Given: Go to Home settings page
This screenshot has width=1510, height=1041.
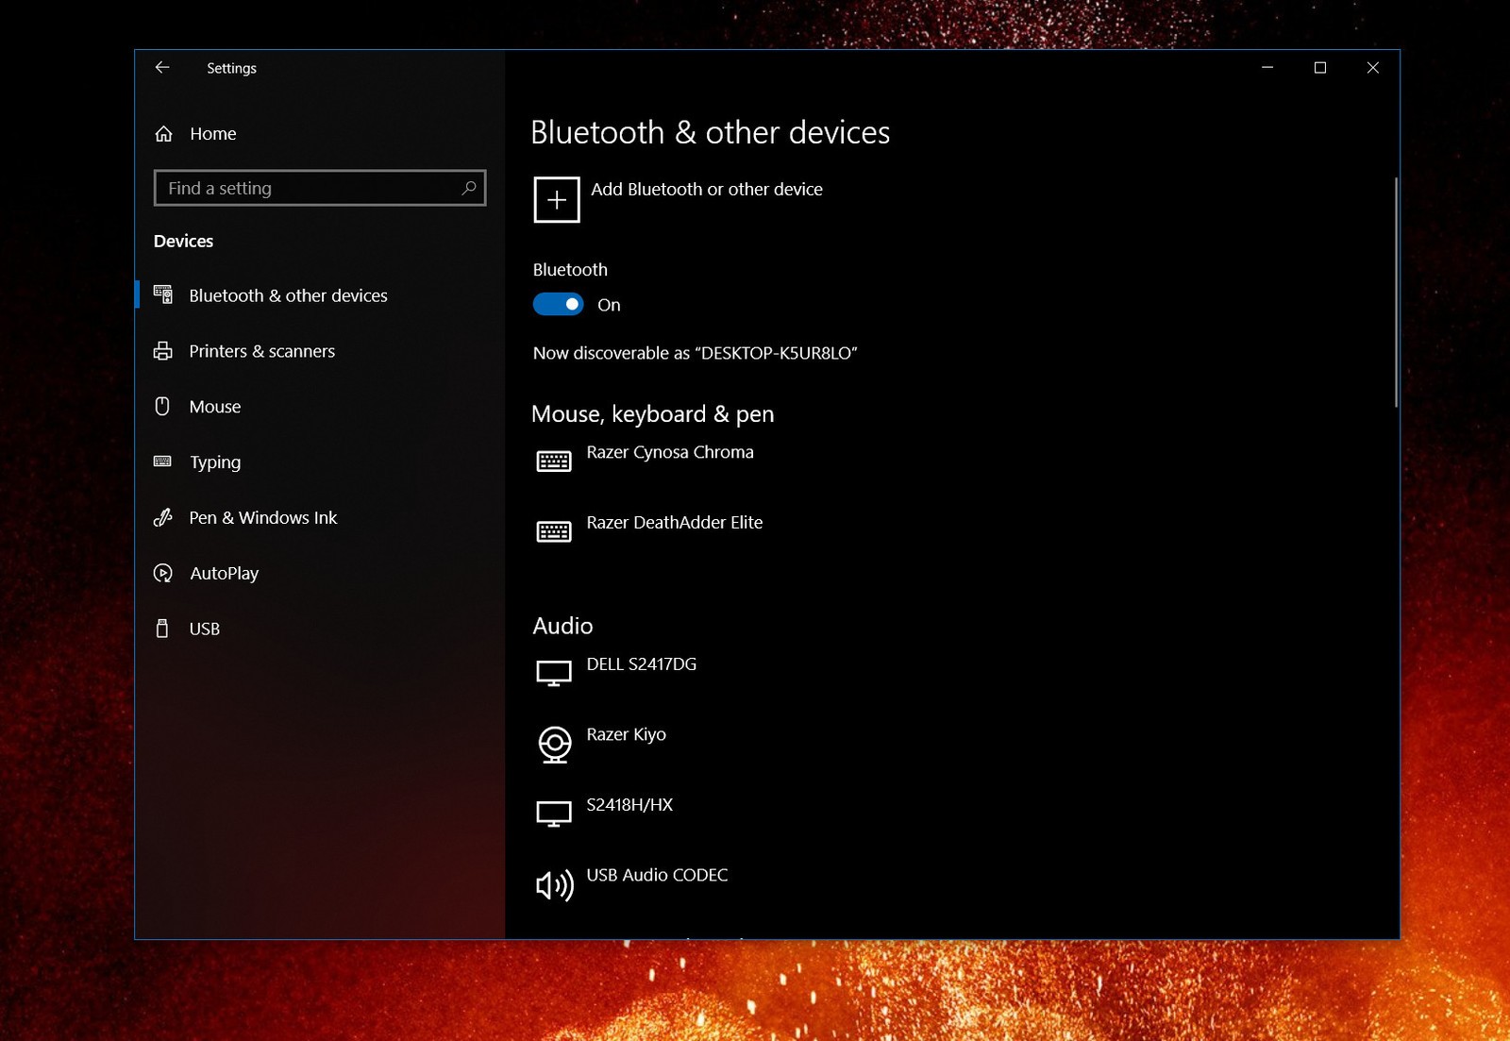Looking at the screenshot, I should [x=321, y=134].
